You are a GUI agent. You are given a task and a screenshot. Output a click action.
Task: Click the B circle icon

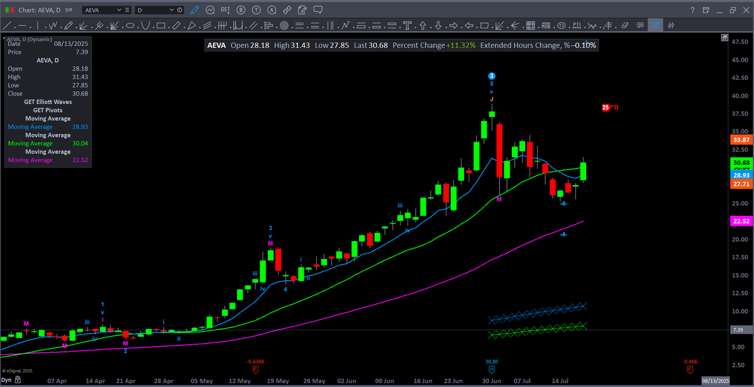point(241,9)
